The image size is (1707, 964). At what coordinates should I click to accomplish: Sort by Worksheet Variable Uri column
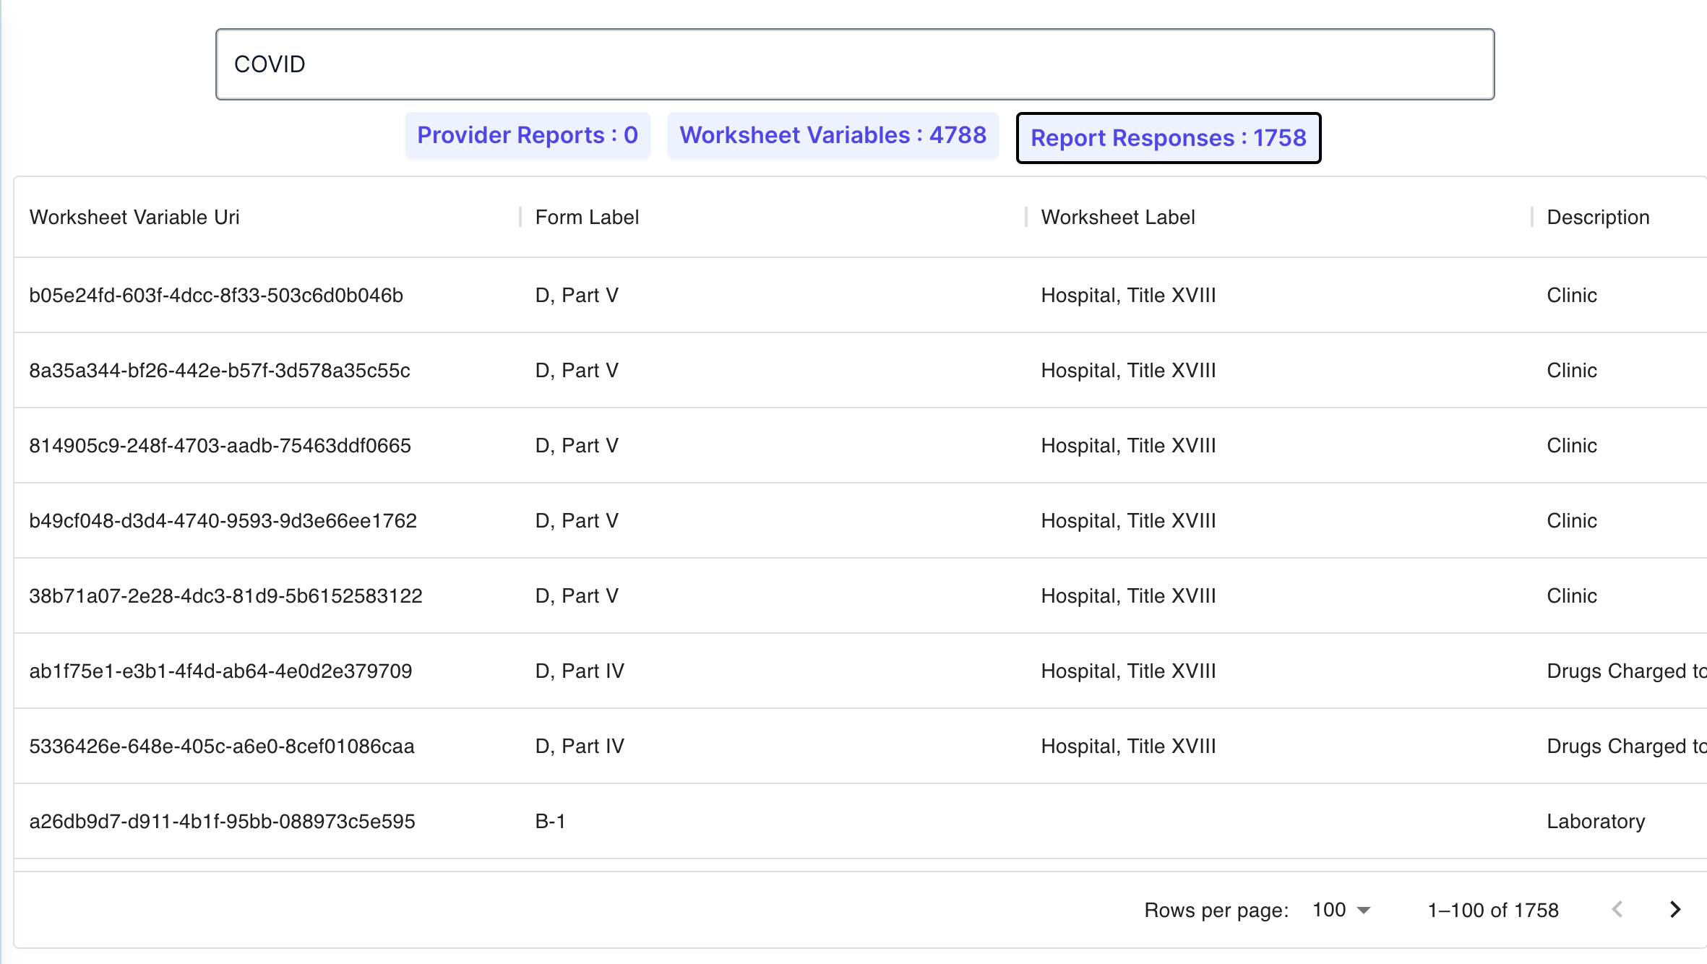[134, 217]
